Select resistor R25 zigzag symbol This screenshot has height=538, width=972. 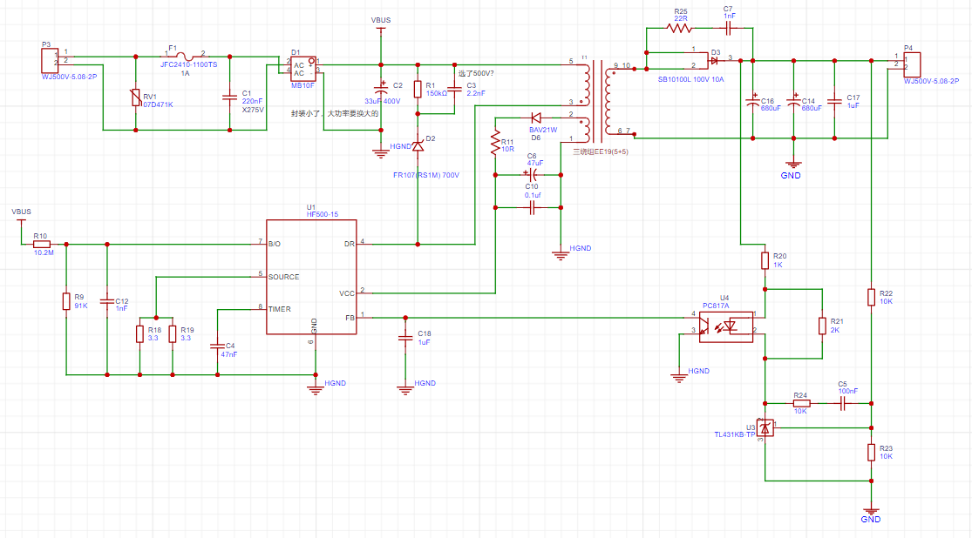click(680, 28)
